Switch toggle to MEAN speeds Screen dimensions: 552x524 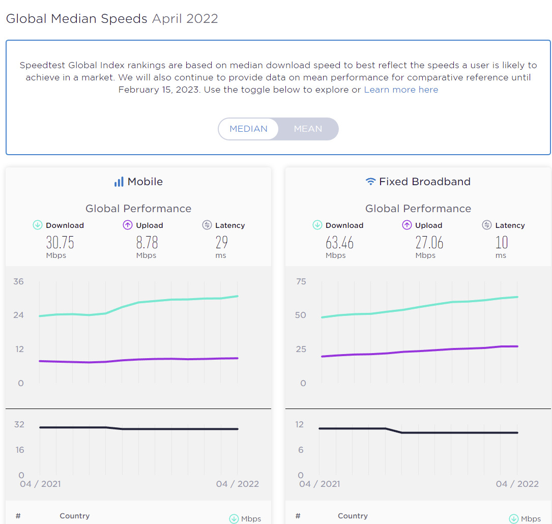pos(308,129)
